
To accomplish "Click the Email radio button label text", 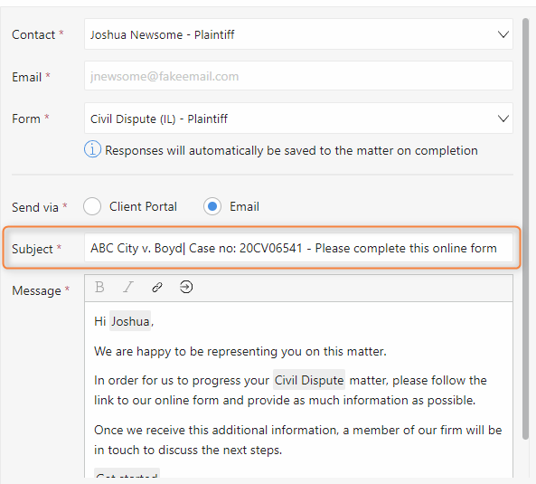I will pyautogui.click(x=244, y=206).
